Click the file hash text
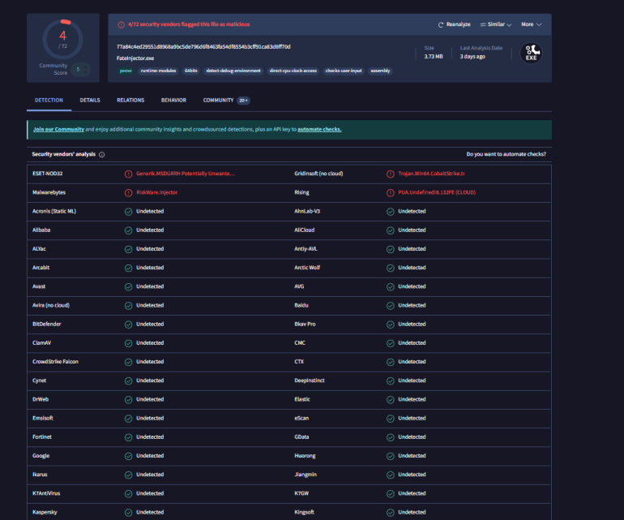The height and width of the screenshot is (520, 624). 203,46
